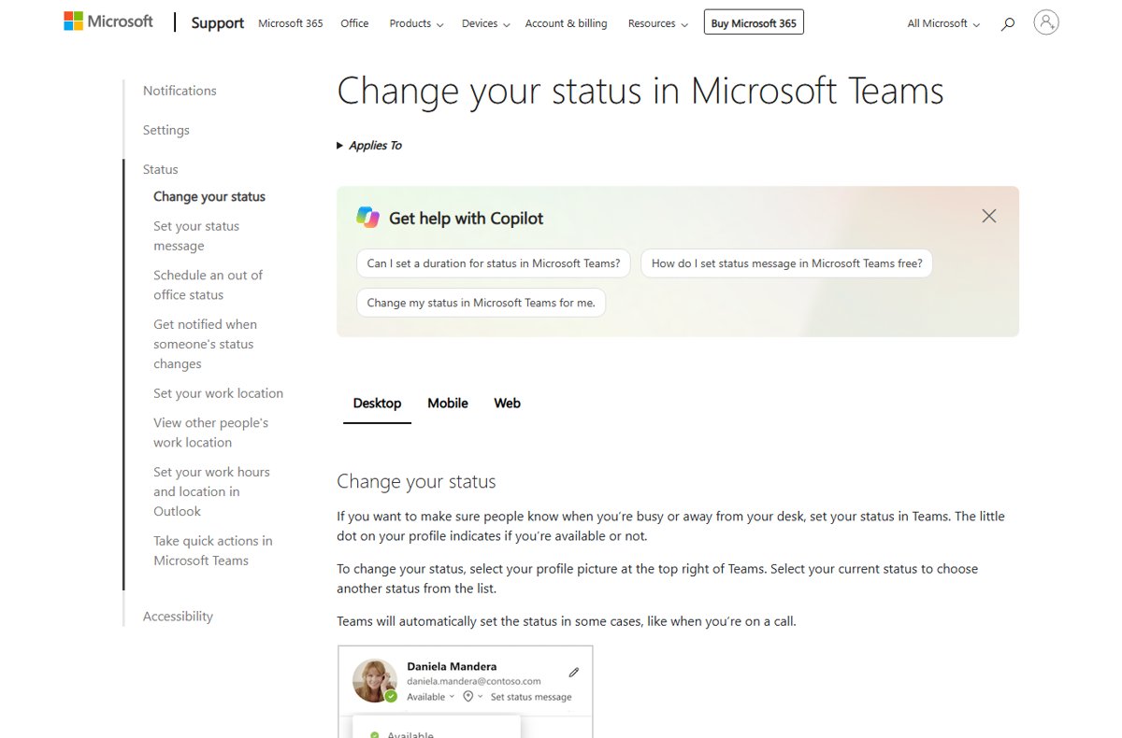
Task: Click the account sign-in avatar icon
Action: [1046, 22]
